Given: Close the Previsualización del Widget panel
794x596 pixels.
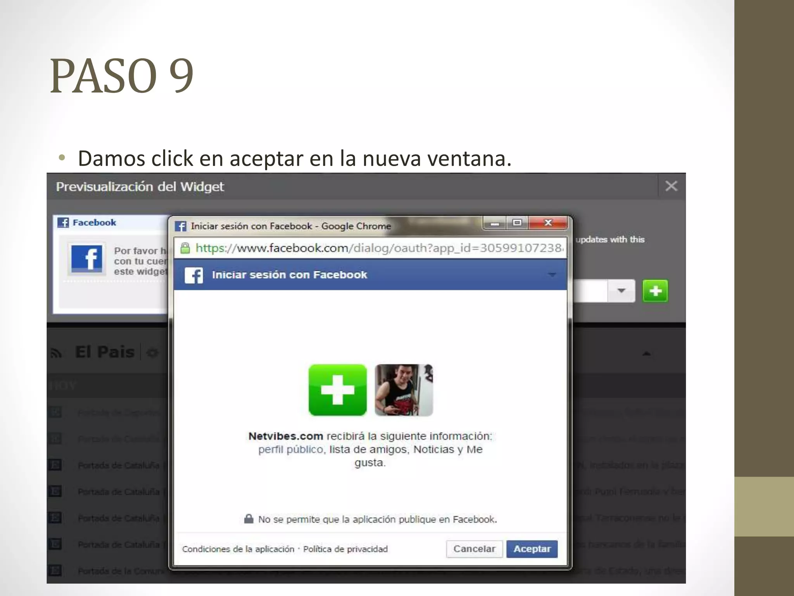Looking at the screenshot, I should coord(671,186).
